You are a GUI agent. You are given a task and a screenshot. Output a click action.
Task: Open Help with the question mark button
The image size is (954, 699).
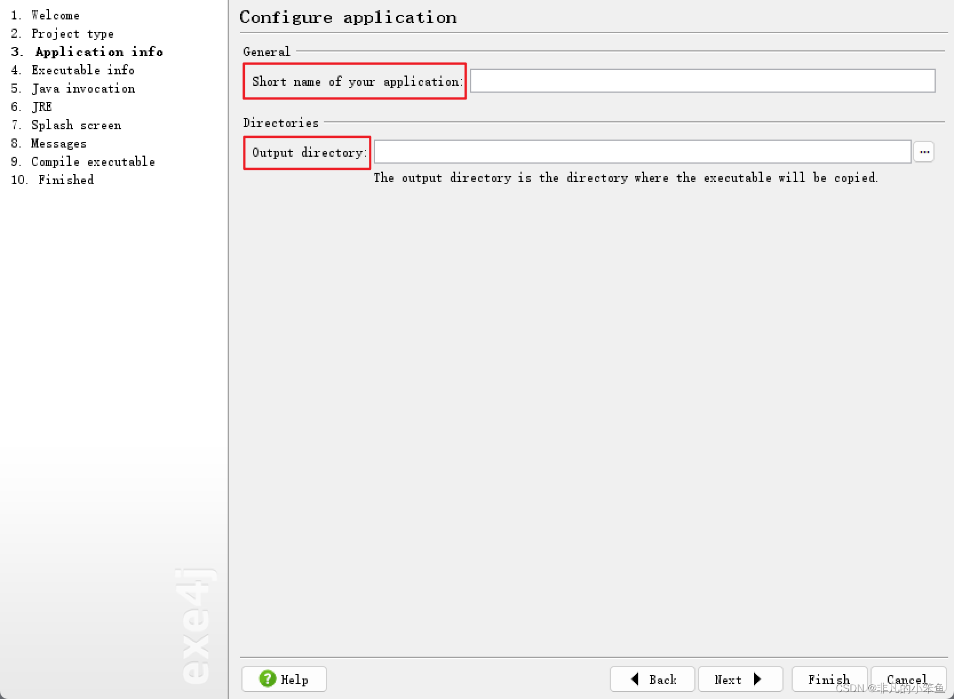(x=284, y=679)
